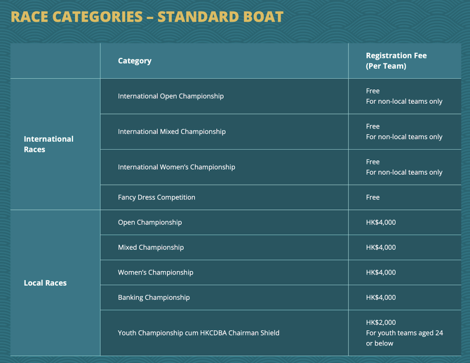Click the Free fee for Fancy Dress Competition

(373, 197)
